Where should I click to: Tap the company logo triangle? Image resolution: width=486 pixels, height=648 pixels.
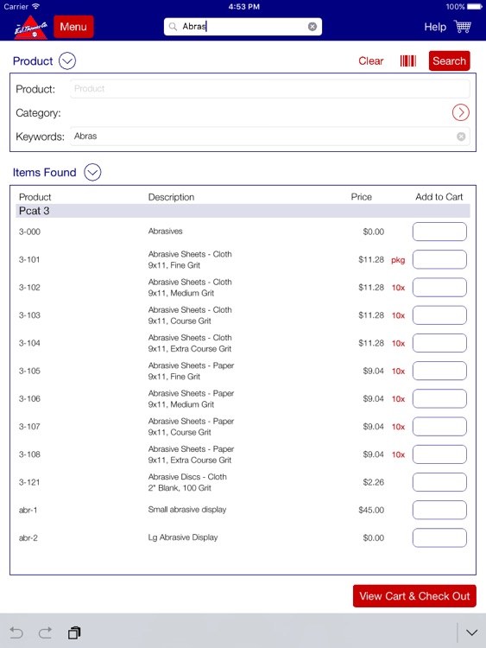(31, 28)
